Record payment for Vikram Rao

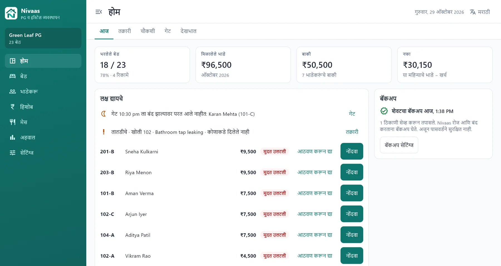(352, 256)
